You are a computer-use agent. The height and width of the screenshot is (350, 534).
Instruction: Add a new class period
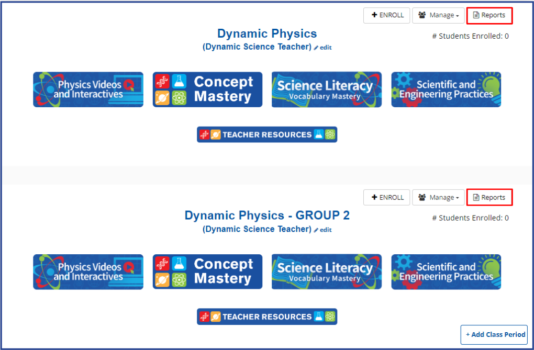click(x=494, y=335)
